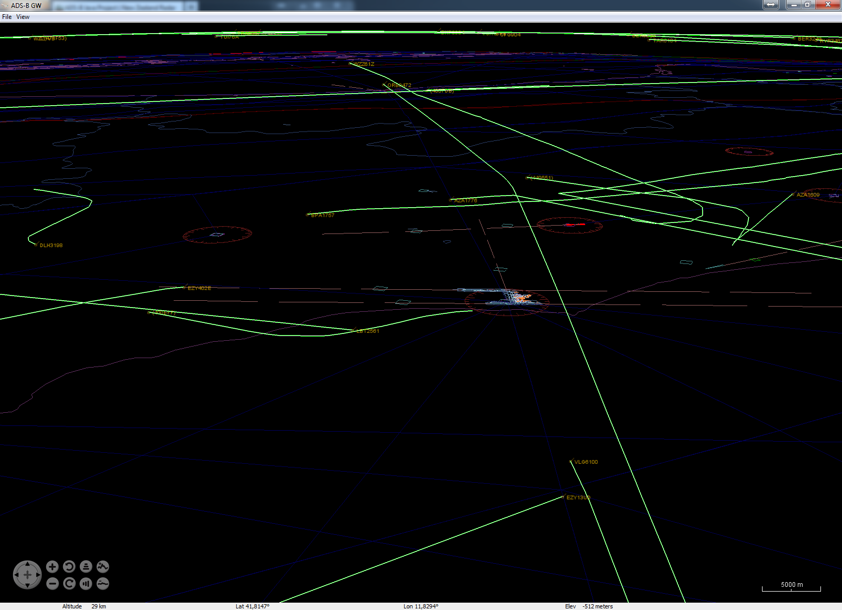Image resolution: width=842 pixels, height=610 pixels.
Task: Select aircraft label EZY402E
Action: coord(199,288)
